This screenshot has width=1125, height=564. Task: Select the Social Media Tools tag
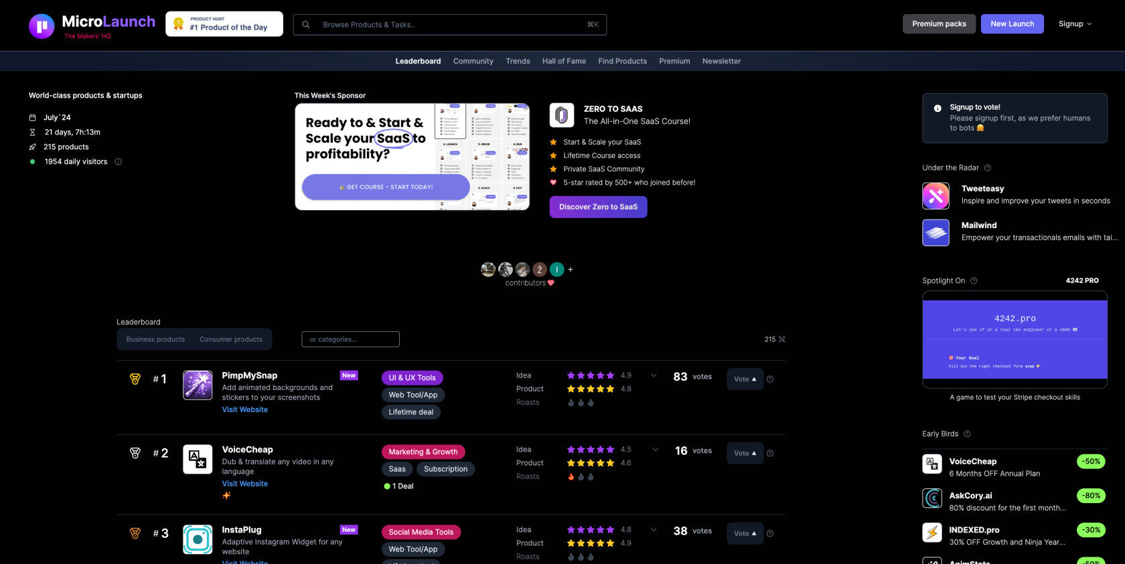(421, 533)
